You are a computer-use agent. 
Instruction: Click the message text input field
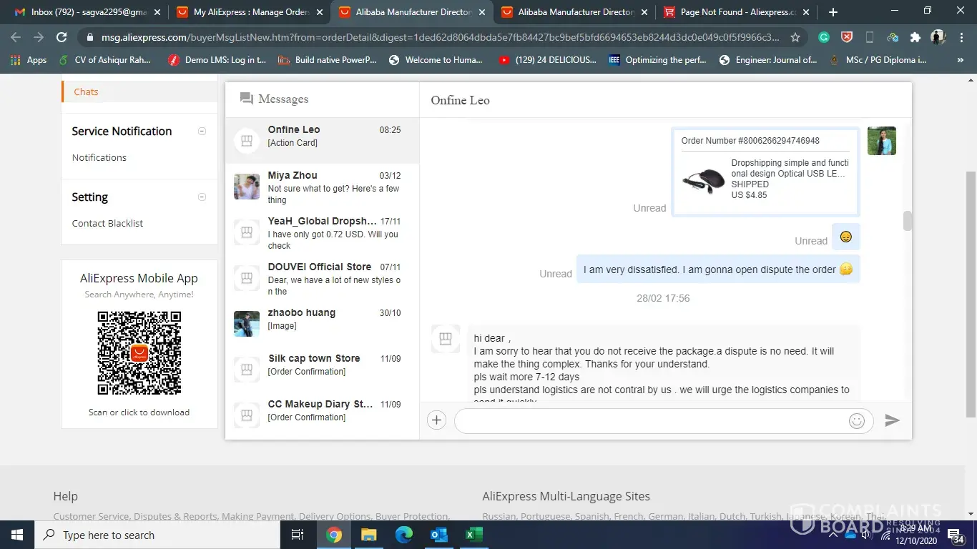(x=651, y=421)
